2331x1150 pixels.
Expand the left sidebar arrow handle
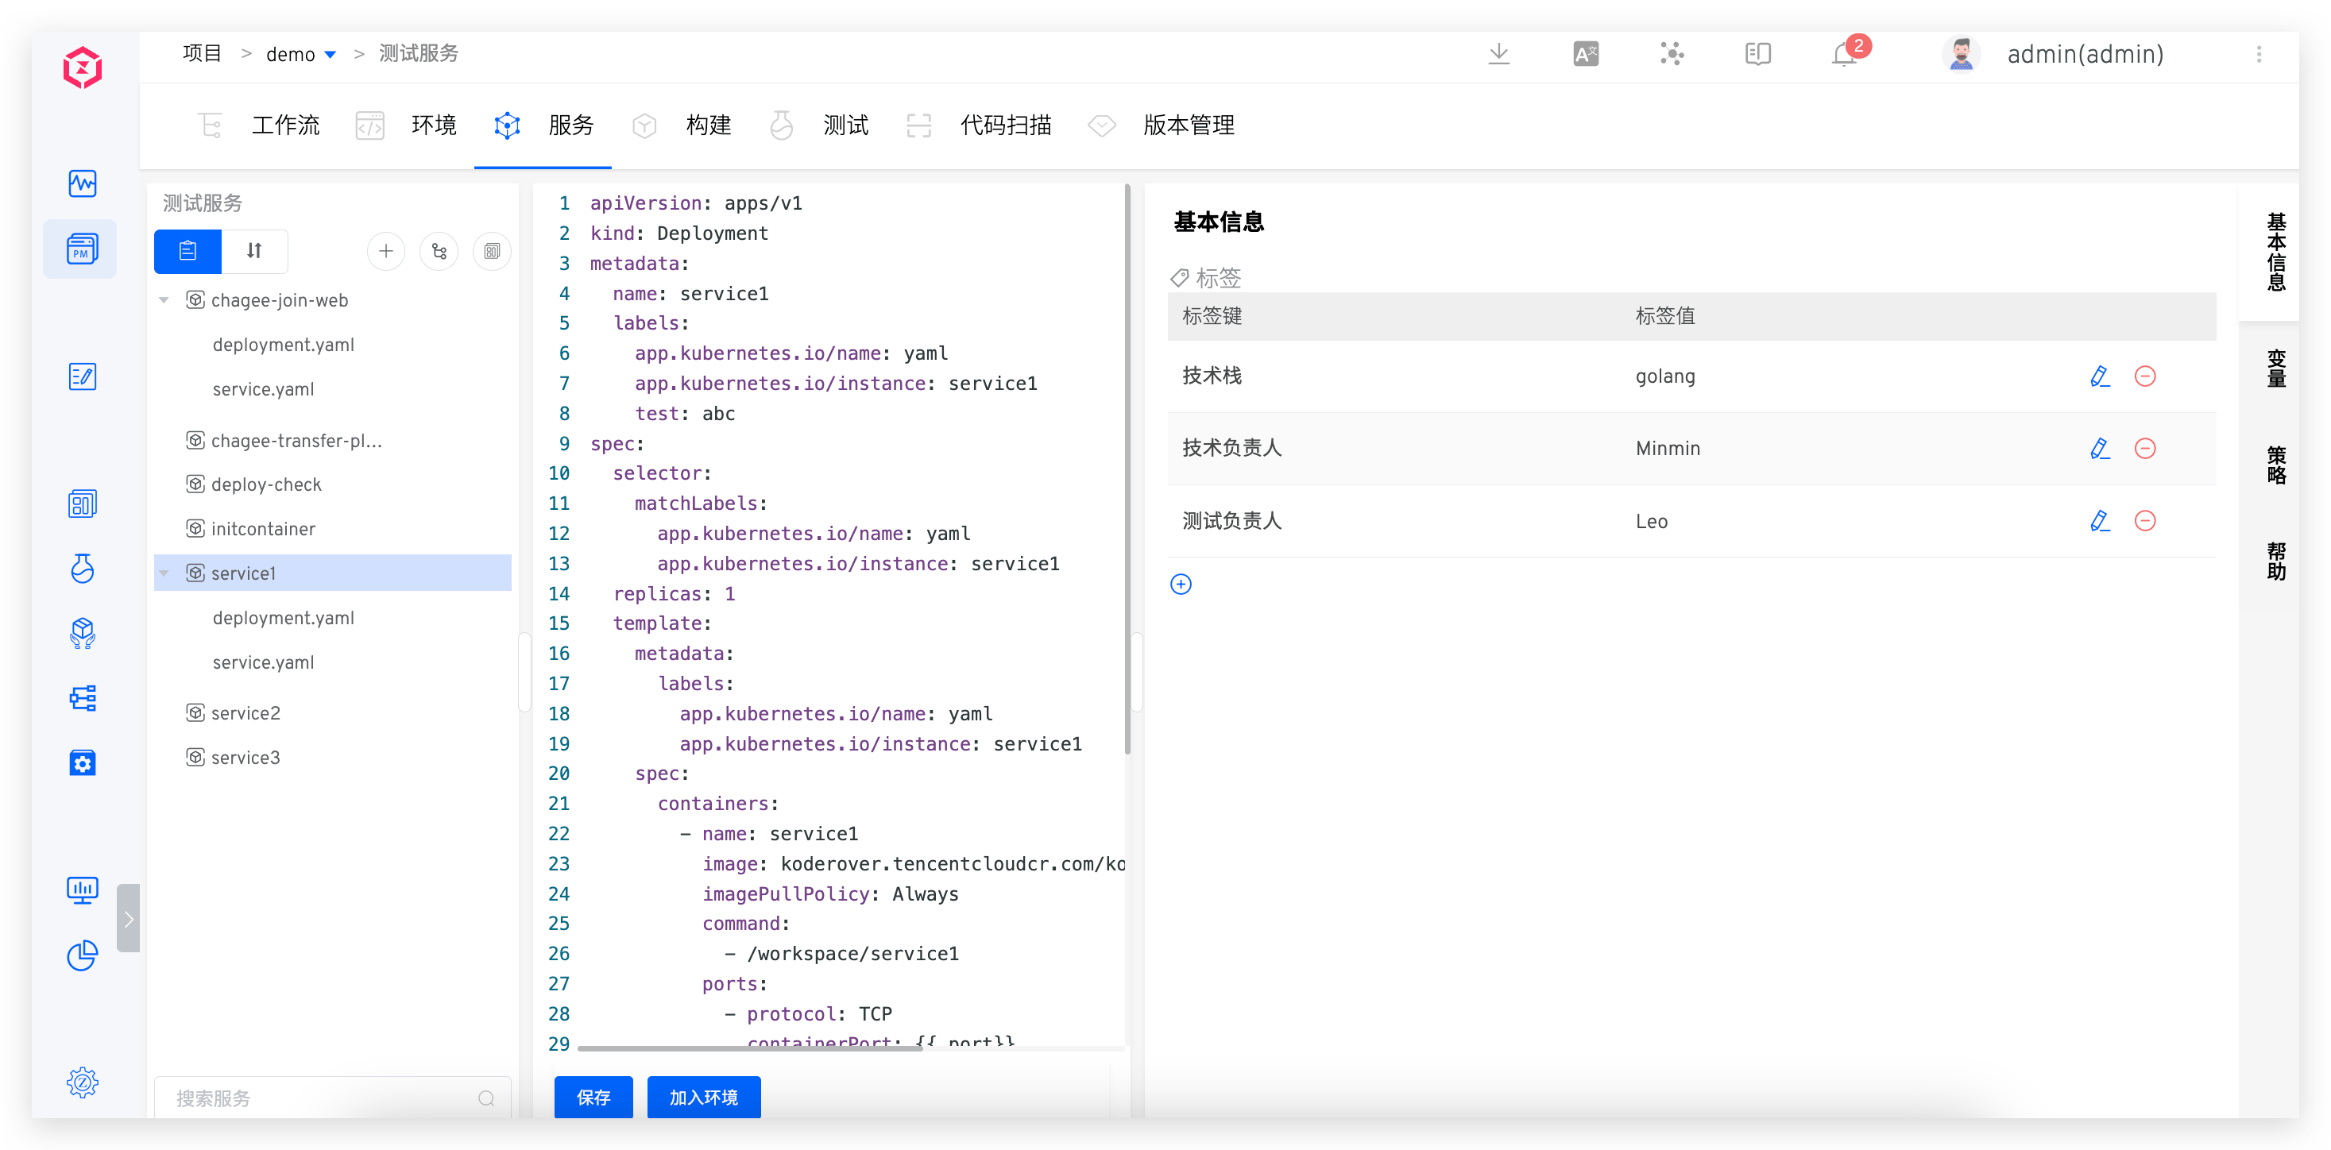[129, 918]
